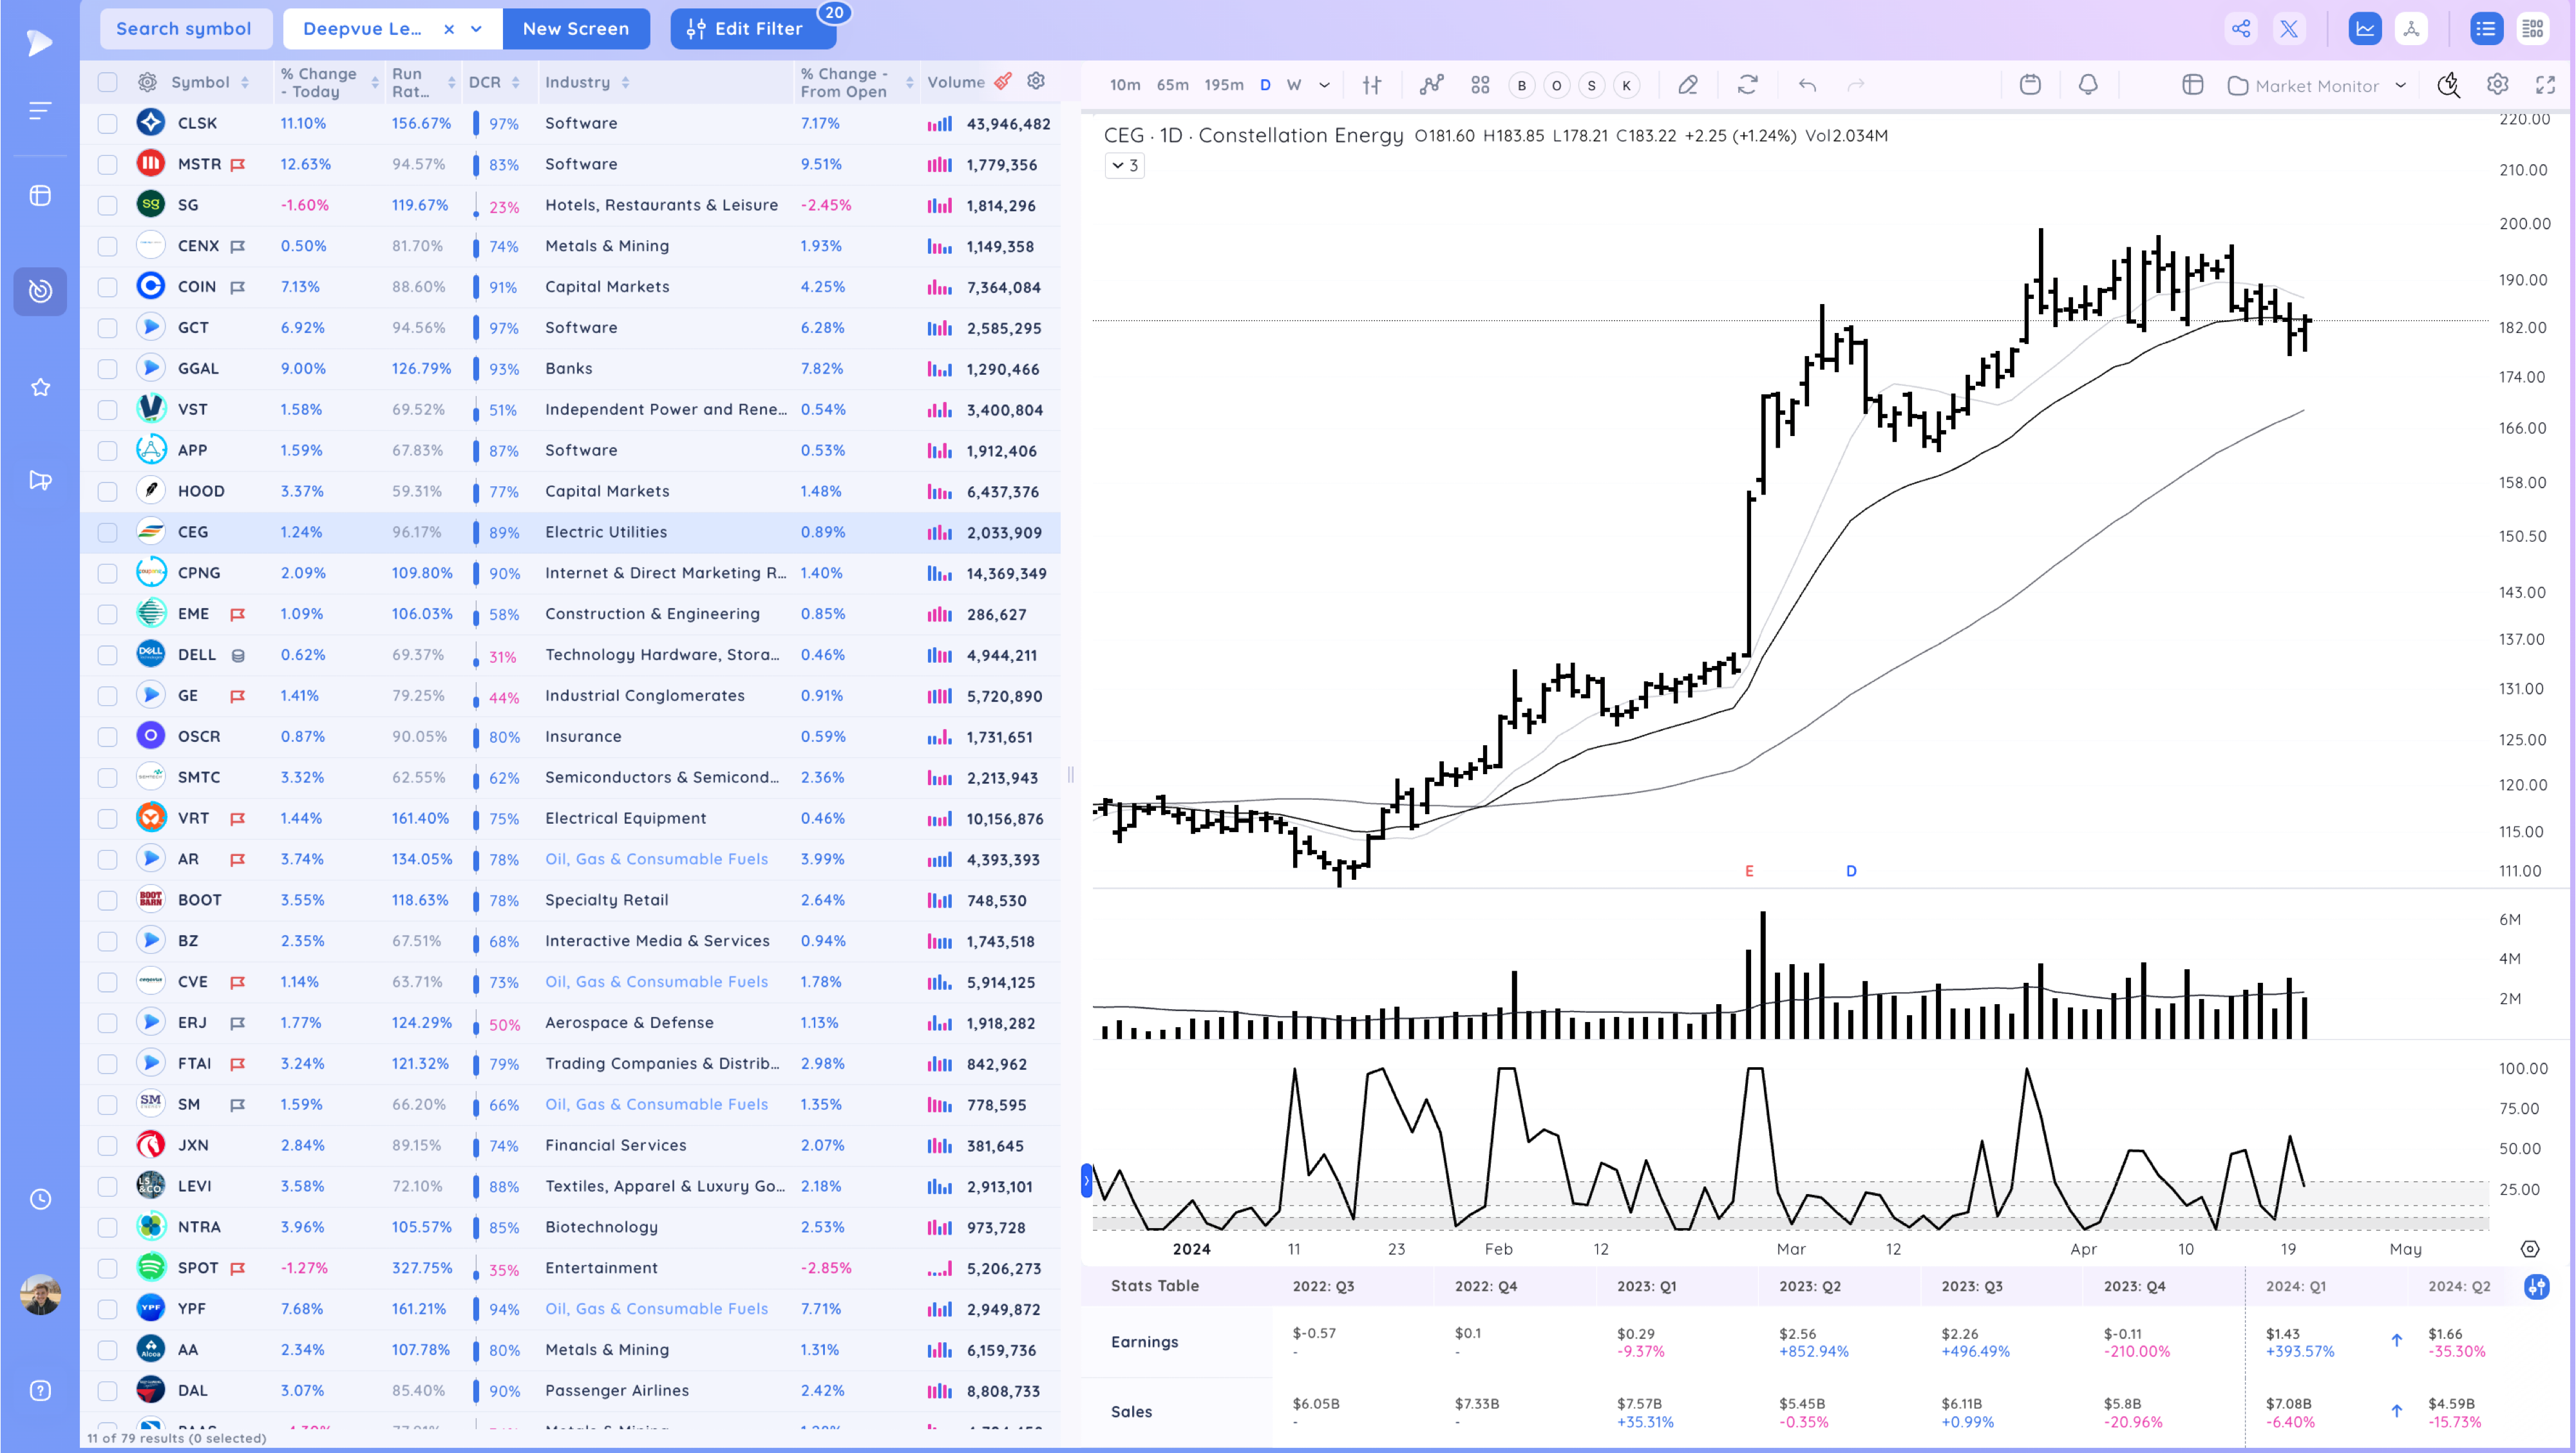Click the red flag on EME row
The height and width of the screenshot is (1453, 2576).
[237, 615]
